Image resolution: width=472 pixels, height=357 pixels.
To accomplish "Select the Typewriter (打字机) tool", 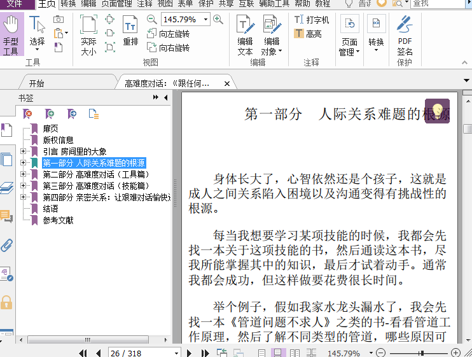I will coord(312,20).
